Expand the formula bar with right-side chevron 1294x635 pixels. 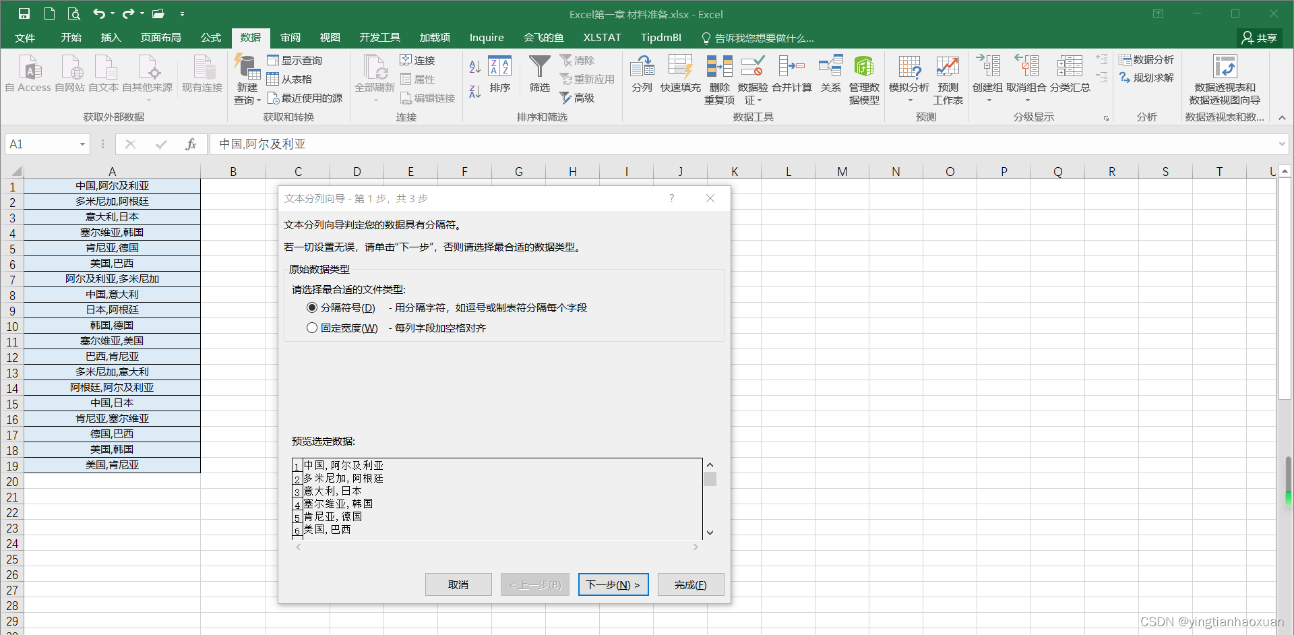[1281, 144]
